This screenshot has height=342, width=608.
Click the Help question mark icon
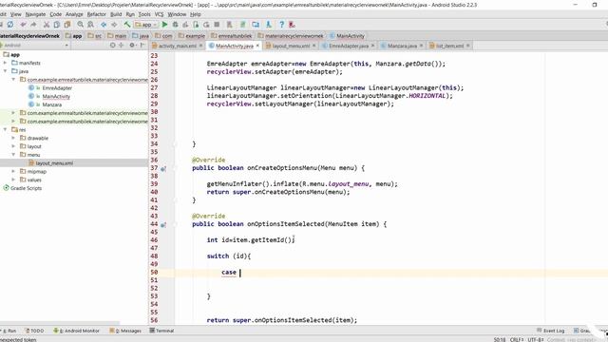[281, 25]
